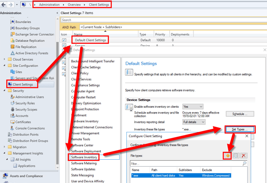Click the Search box in Client Settings
Viewport: 267px width, 183px height.
(164, 20)
